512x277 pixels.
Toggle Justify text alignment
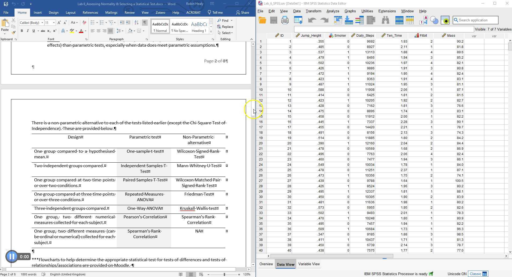pyautogui.click(x=110, y=31)
